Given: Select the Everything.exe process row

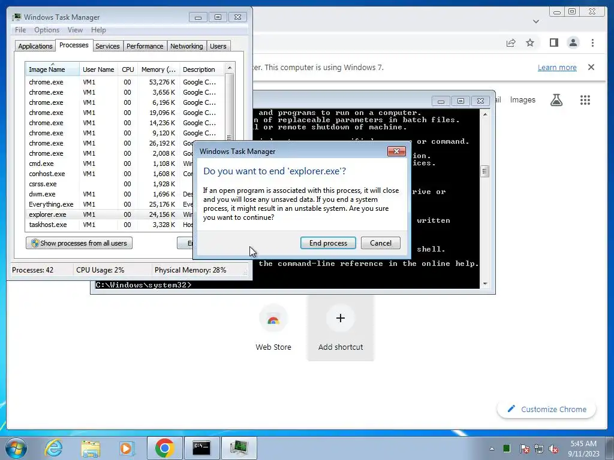Looking at the screenshot, I should pos(109,204).
